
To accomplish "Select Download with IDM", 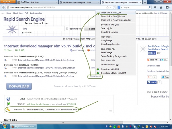I will point(116,69).
